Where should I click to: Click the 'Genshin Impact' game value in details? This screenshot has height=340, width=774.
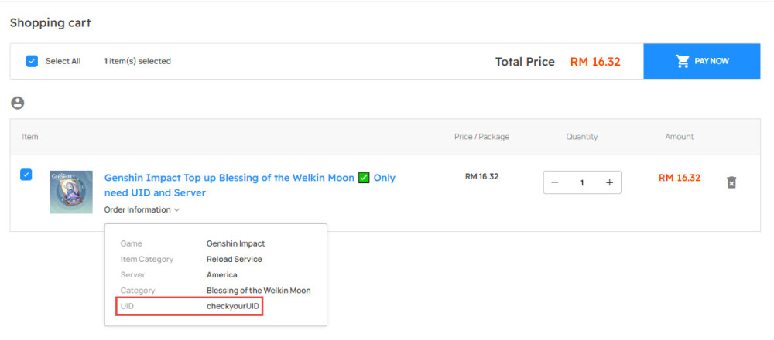click(x=236, y=243)
